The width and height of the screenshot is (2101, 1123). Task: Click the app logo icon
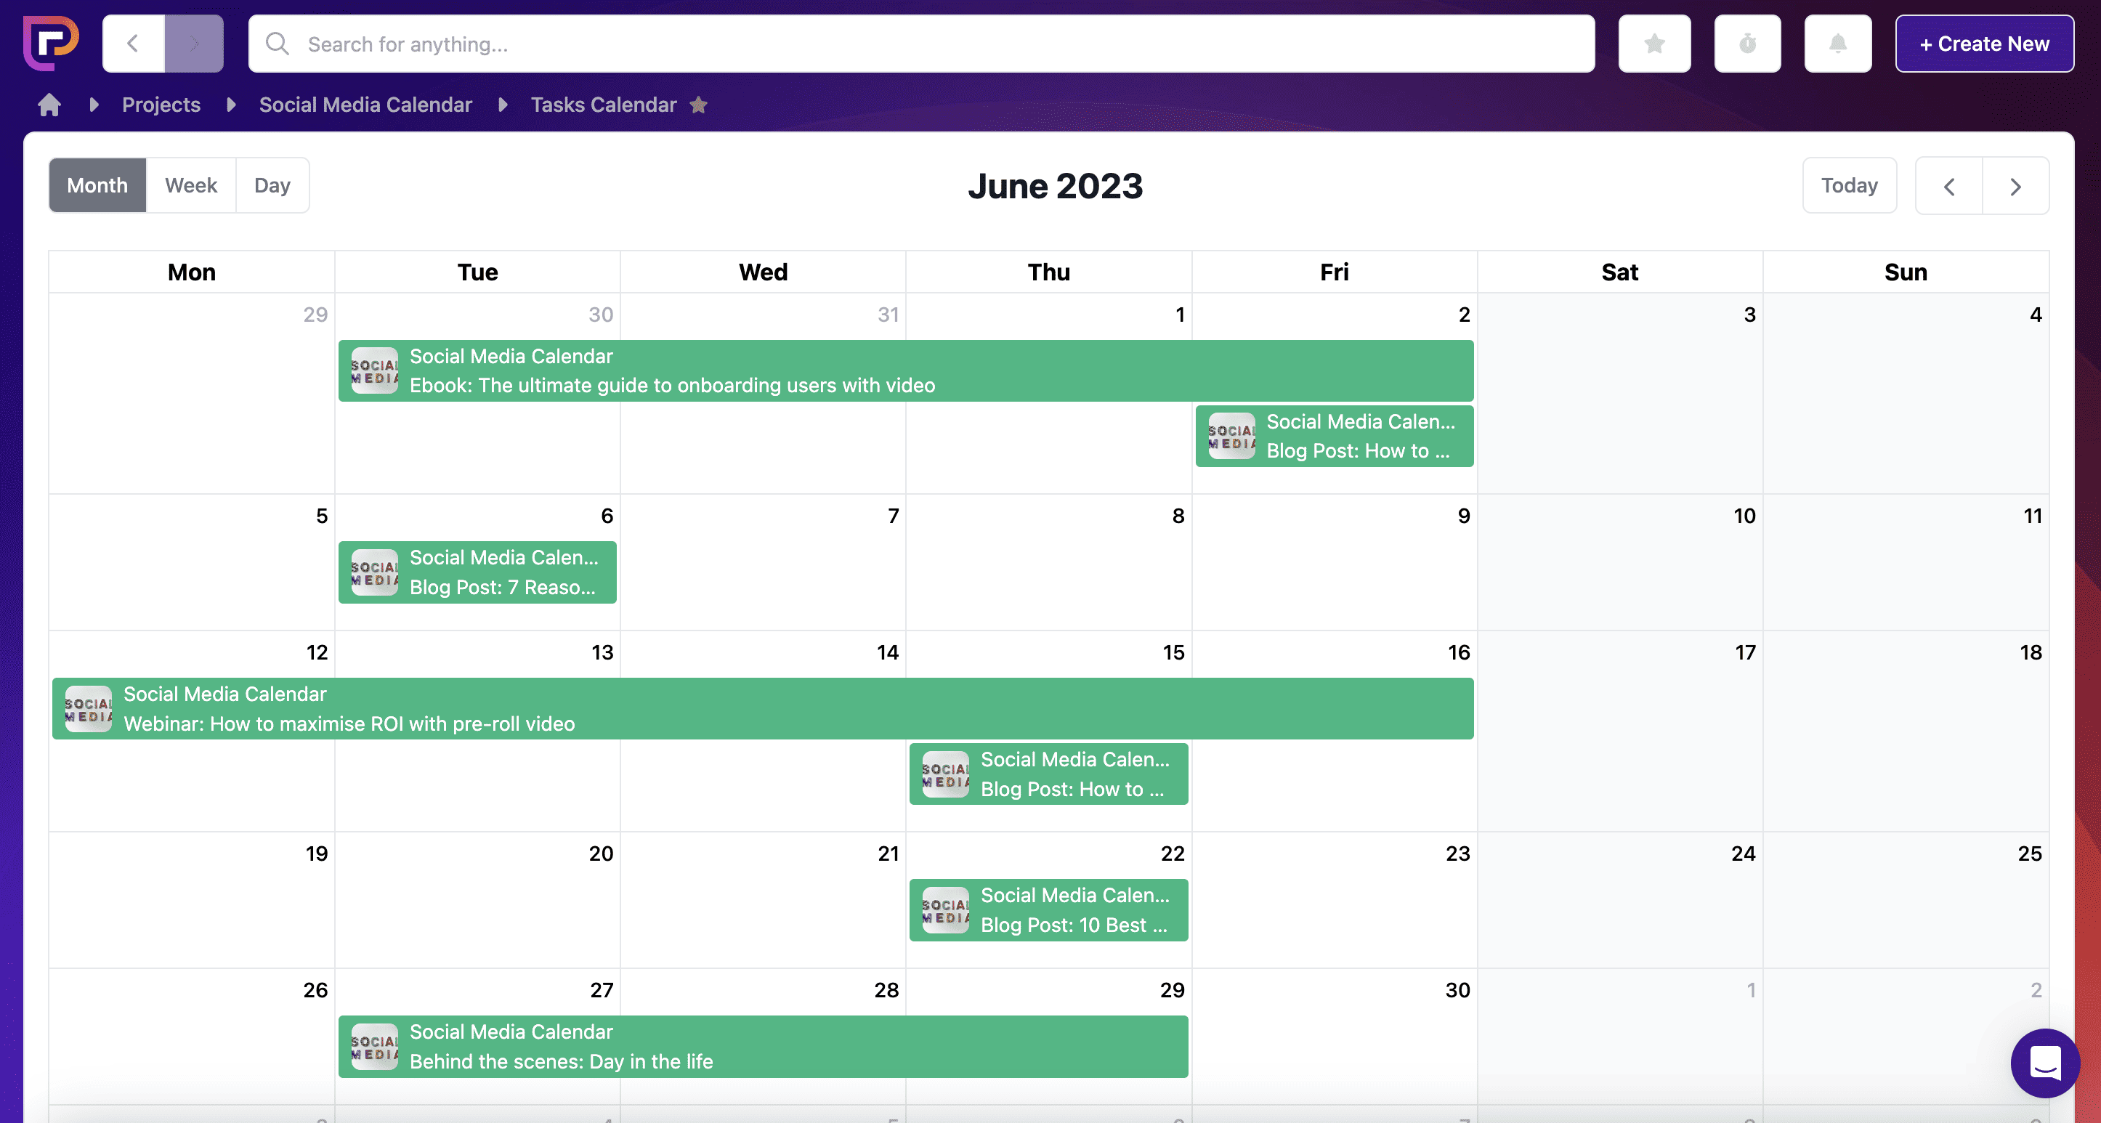pyautogui.click(x=51, y=42)
